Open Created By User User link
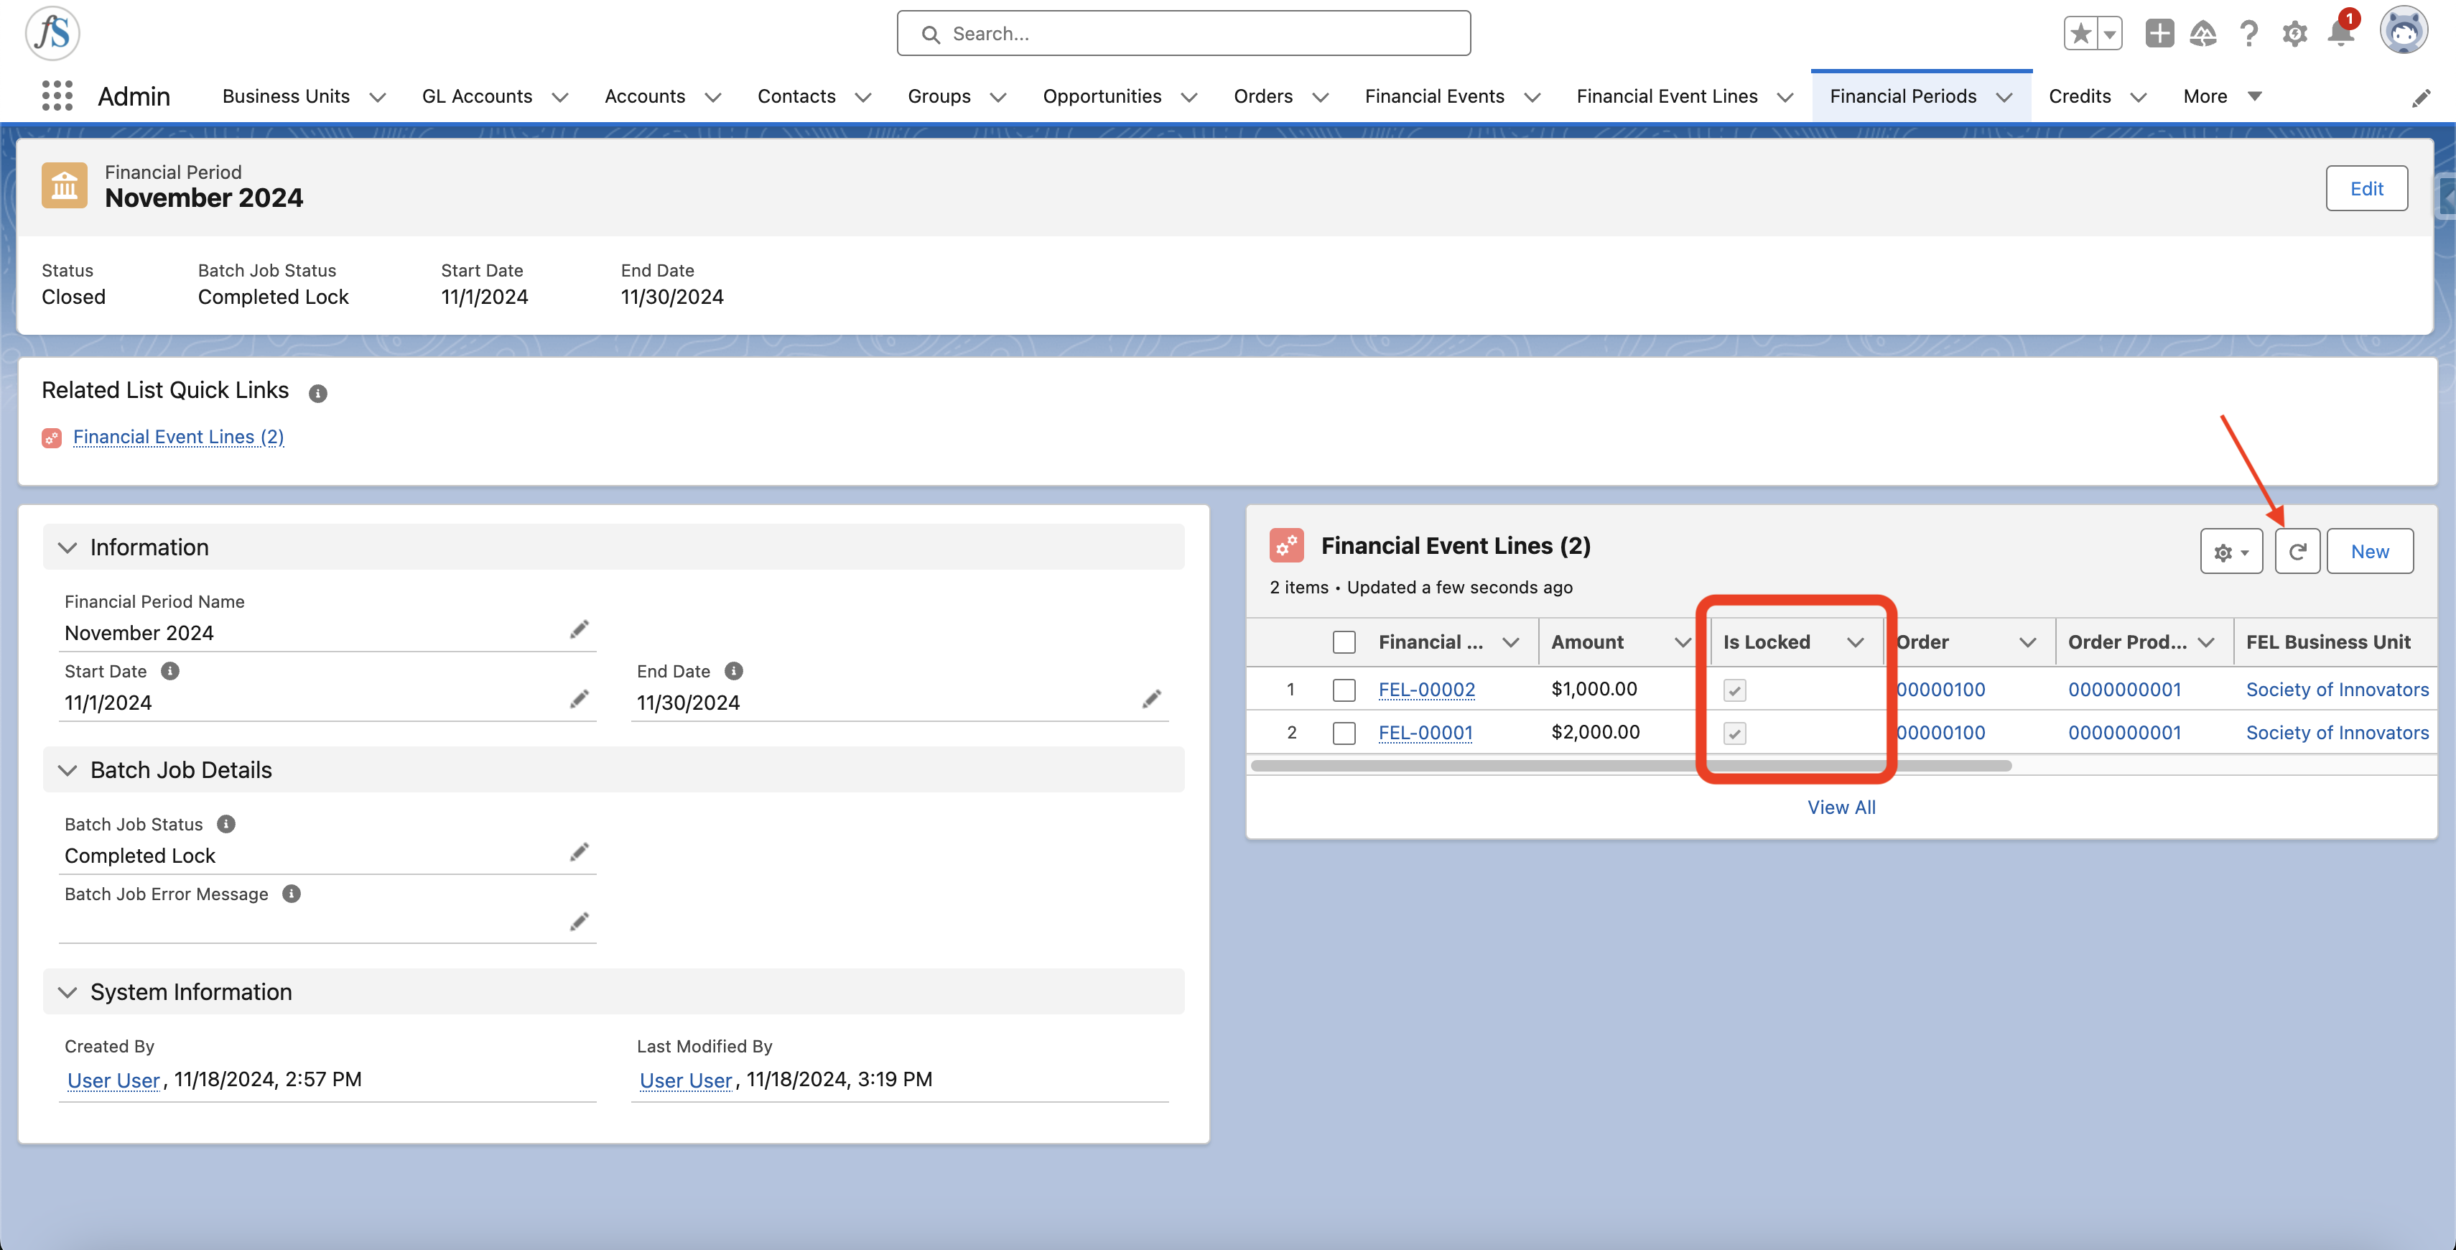 pos(113,1079)
